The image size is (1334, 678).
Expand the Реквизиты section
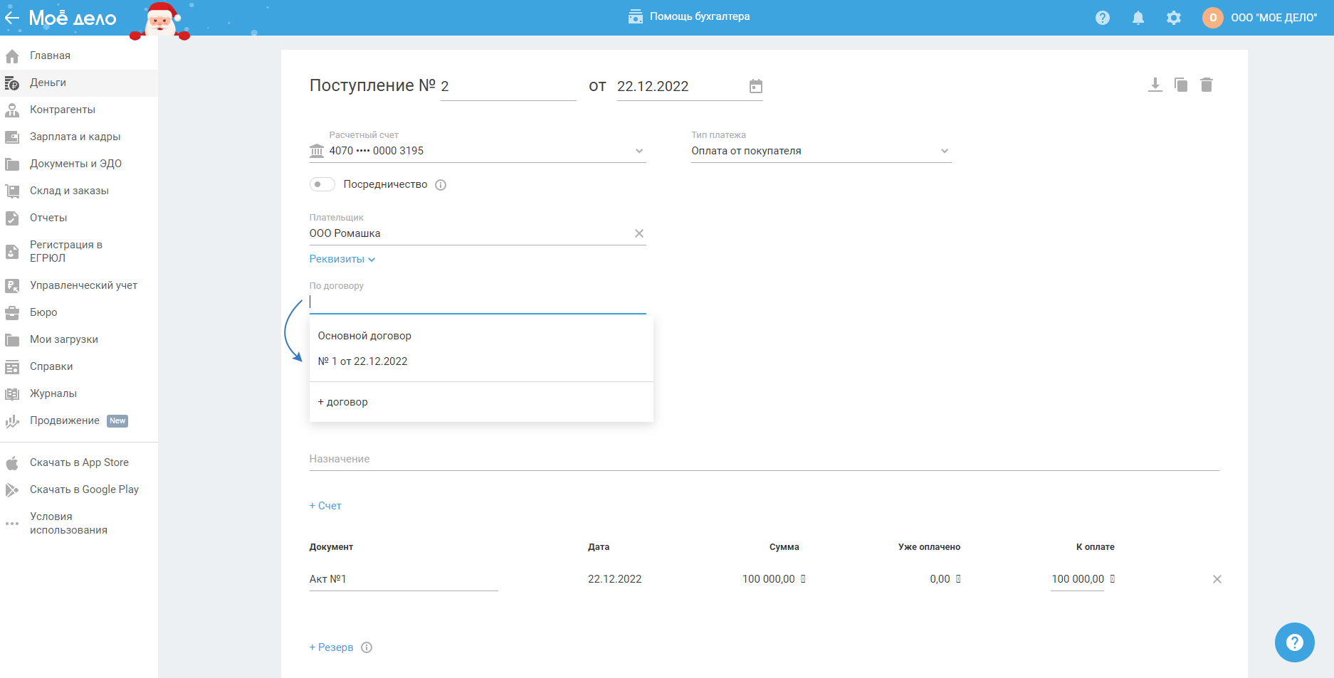342,260
